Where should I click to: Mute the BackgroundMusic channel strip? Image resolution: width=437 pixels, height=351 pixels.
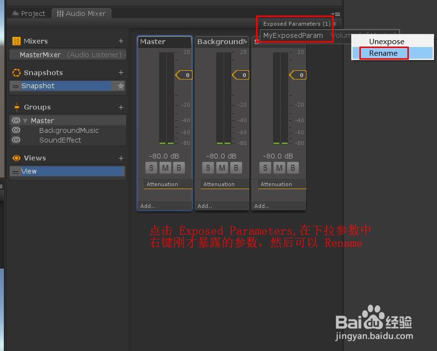222,168
